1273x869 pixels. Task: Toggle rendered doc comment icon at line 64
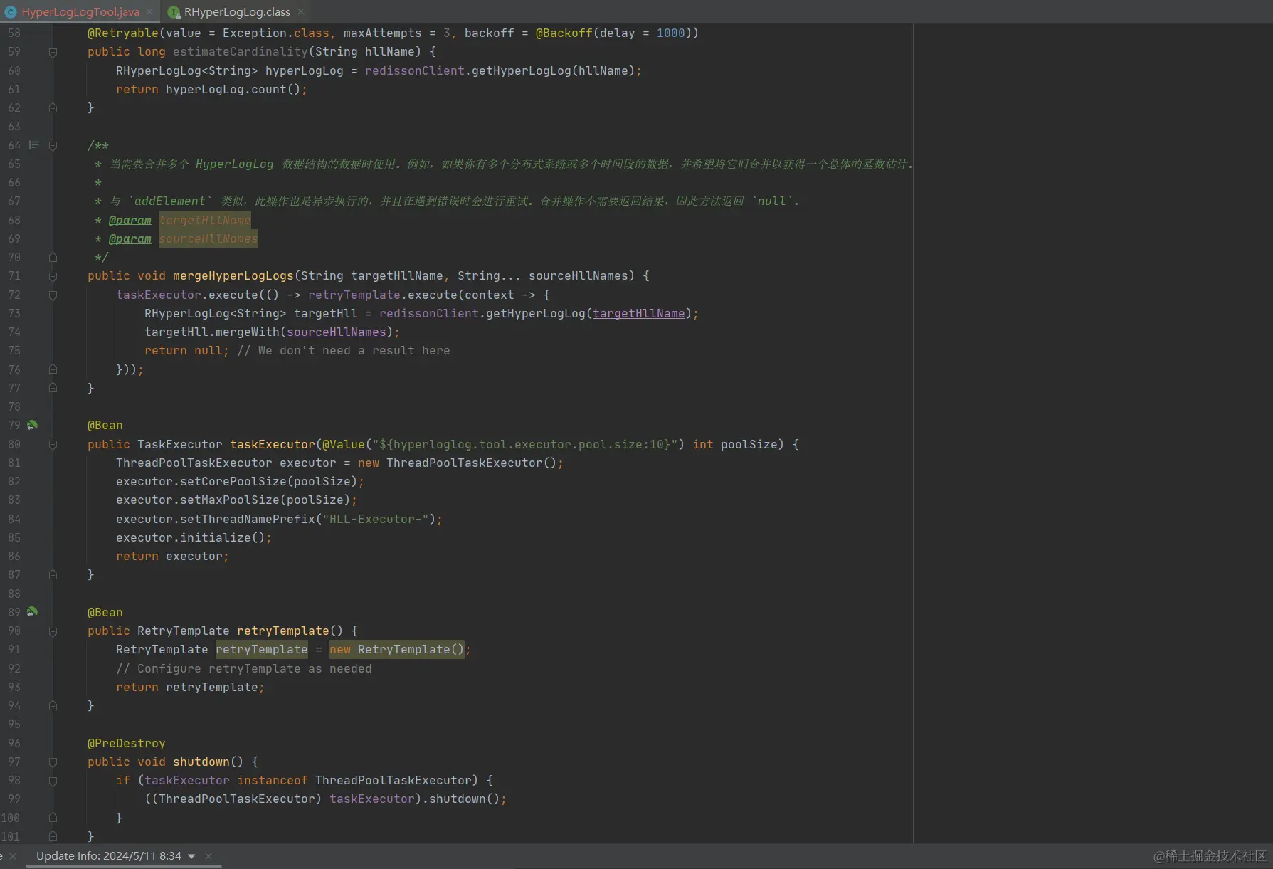[33, 145]
